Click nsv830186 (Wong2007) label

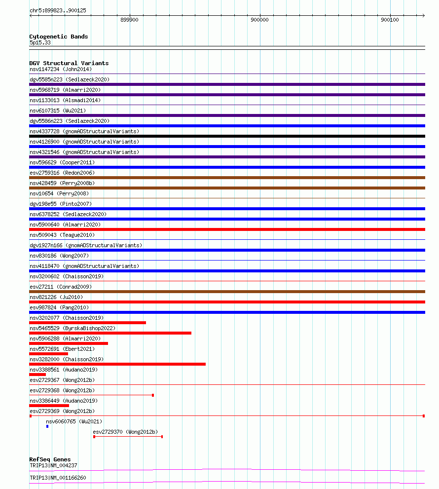pos(59,256)
